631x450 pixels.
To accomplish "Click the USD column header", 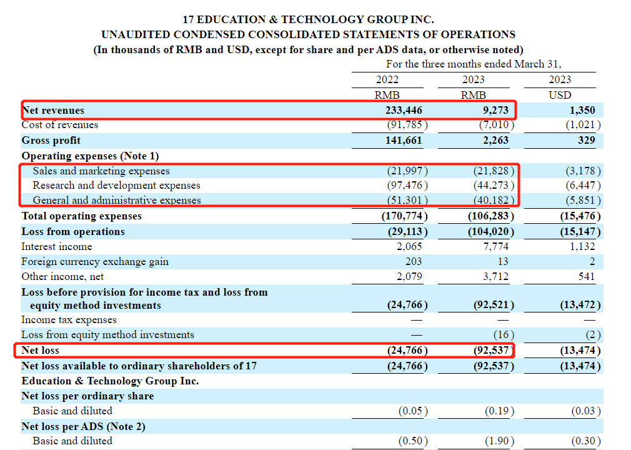I will coord(560,95).
